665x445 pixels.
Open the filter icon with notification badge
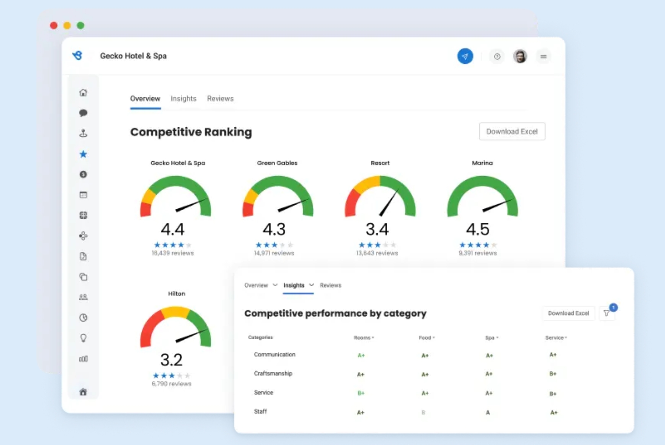point(607,313)
